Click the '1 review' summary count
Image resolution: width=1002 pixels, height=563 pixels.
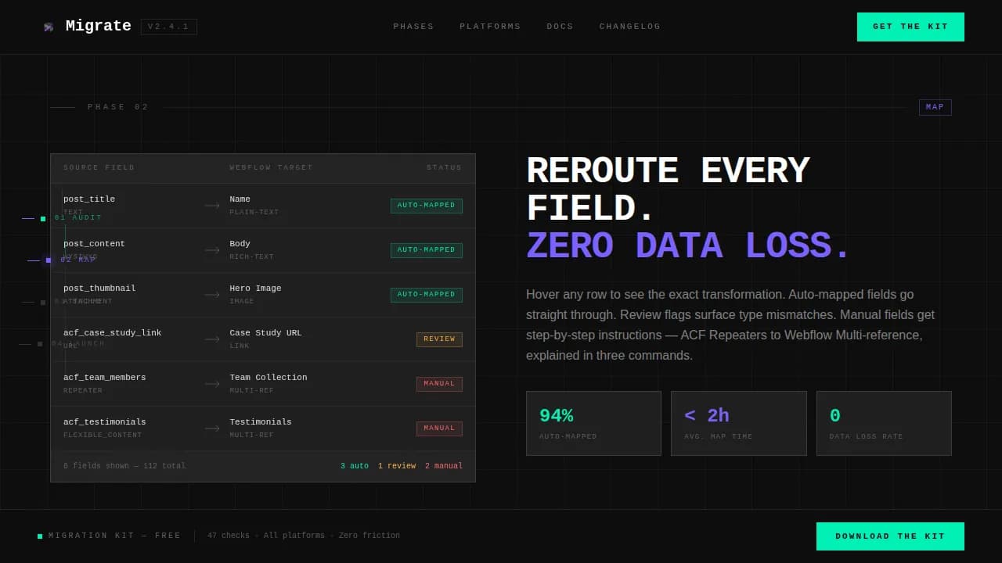point(397,467)
